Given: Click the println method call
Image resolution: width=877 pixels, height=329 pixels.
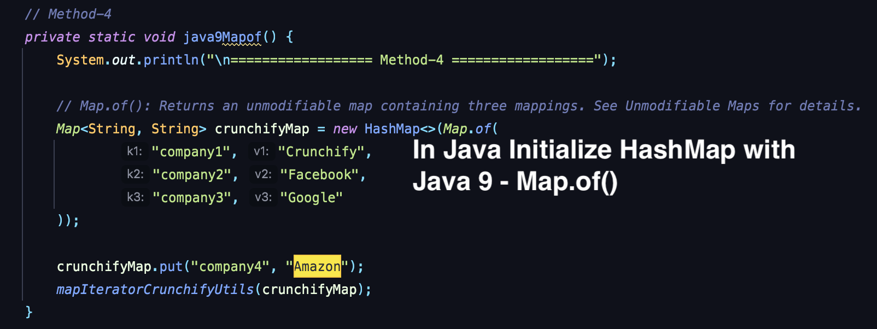Looking at the screenshot, I should point(171,60).
